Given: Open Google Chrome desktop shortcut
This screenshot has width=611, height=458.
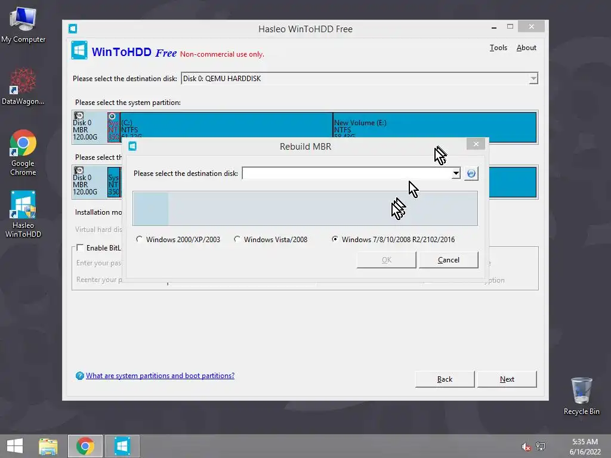Looking at the screenshot, I should (x=23, y=153).
